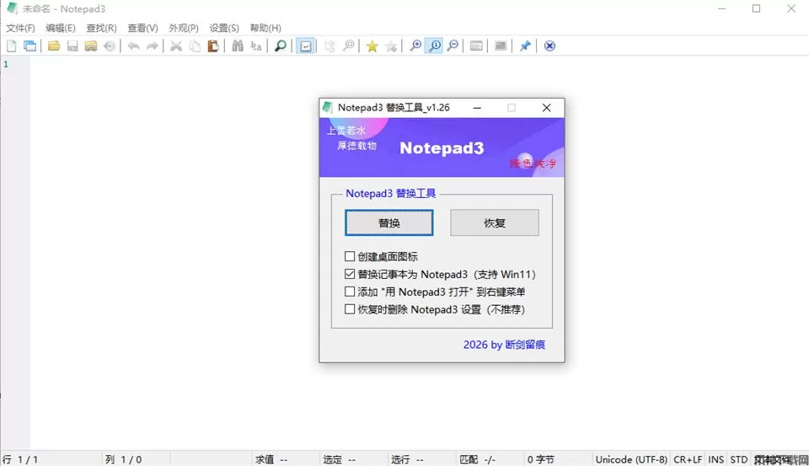Tick the 添加到右键菜单 checkbox
Image resolution: width=809 pixels, height=466 pixels.
[350, 292]
